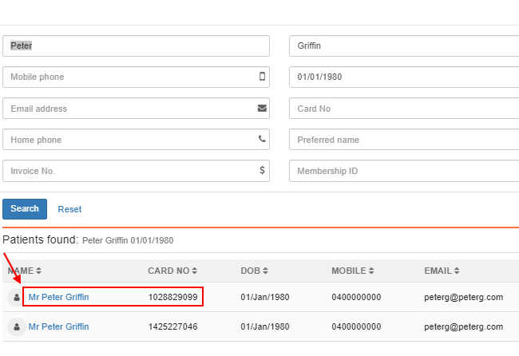Sort results by EMAIL column
Image resolution: width=519 pixels, height=356 pixels.
(442, 271)
